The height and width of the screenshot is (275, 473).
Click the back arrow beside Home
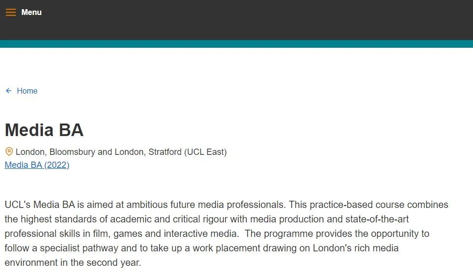pyautogui.click(x=9, y=91)
